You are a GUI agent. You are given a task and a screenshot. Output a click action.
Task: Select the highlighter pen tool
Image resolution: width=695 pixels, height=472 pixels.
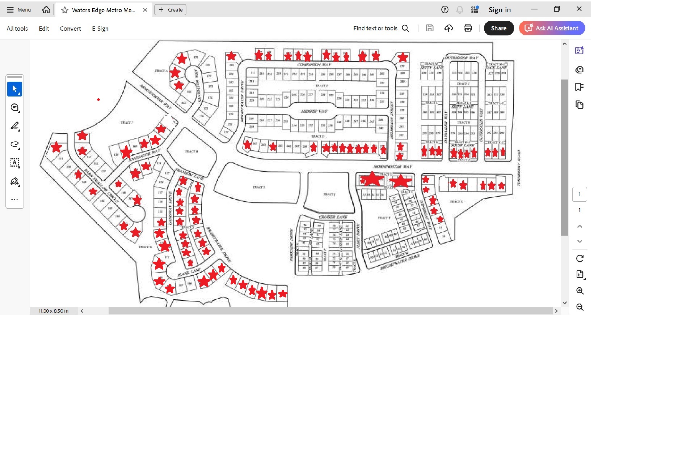(14, 126)
